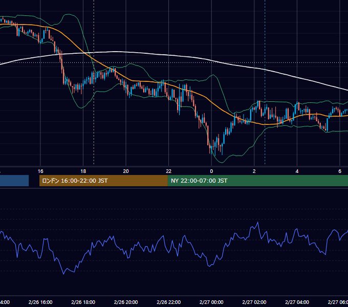This screenshot has width=348, height=307.
Task: Click the '22' hour label on price chart axis
Action: tap(169, 171)
